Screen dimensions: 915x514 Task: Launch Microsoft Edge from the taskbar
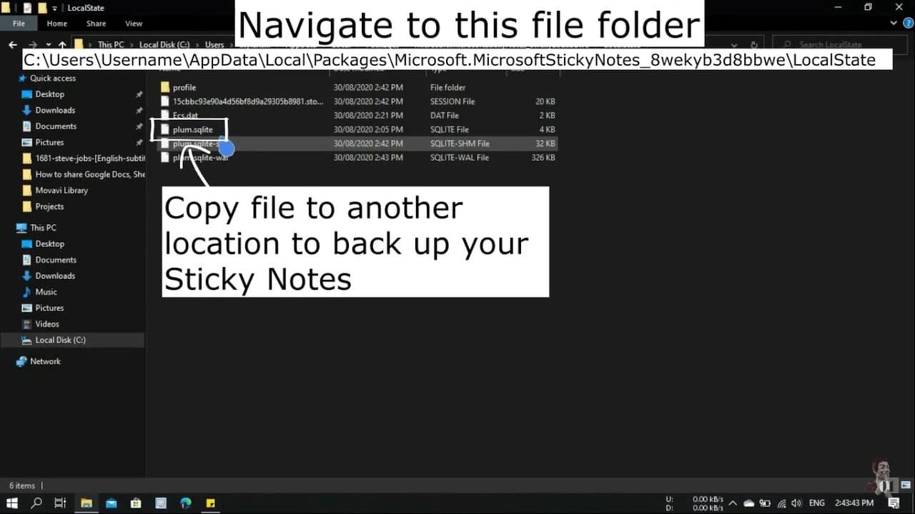coord(186,503)
